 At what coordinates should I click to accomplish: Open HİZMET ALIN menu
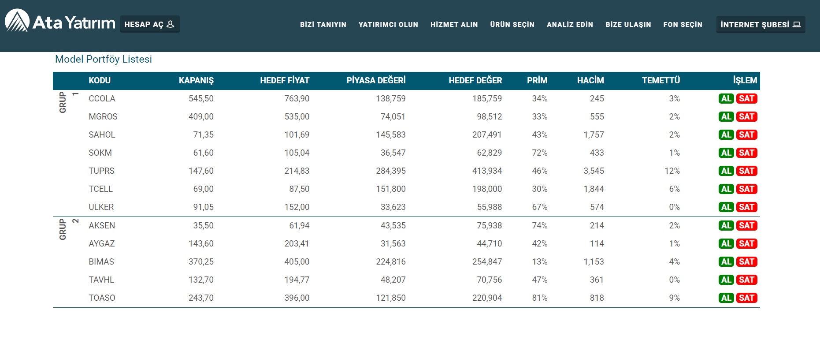[454, 25]
